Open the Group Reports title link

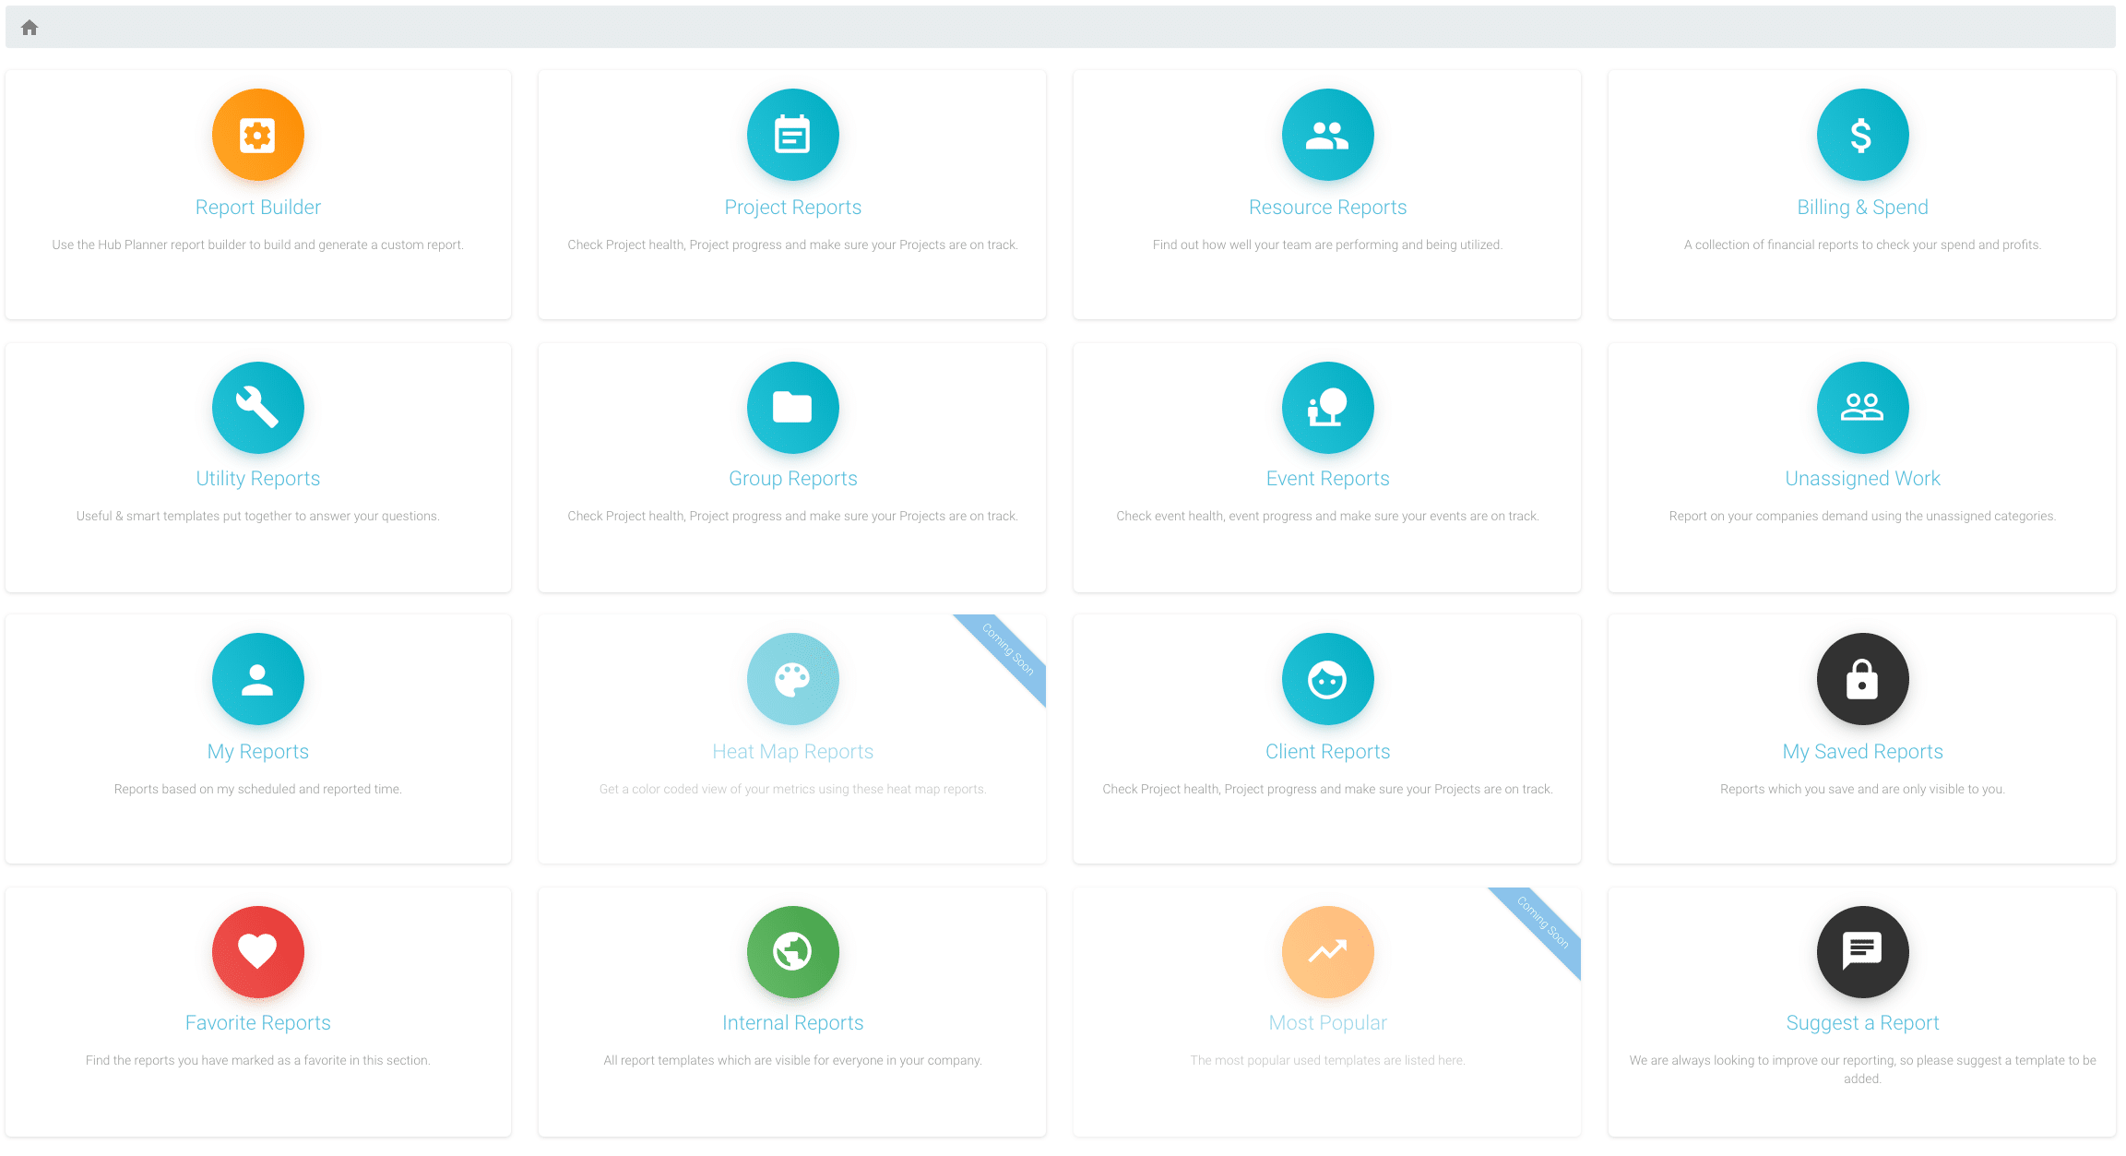point(793,479)
